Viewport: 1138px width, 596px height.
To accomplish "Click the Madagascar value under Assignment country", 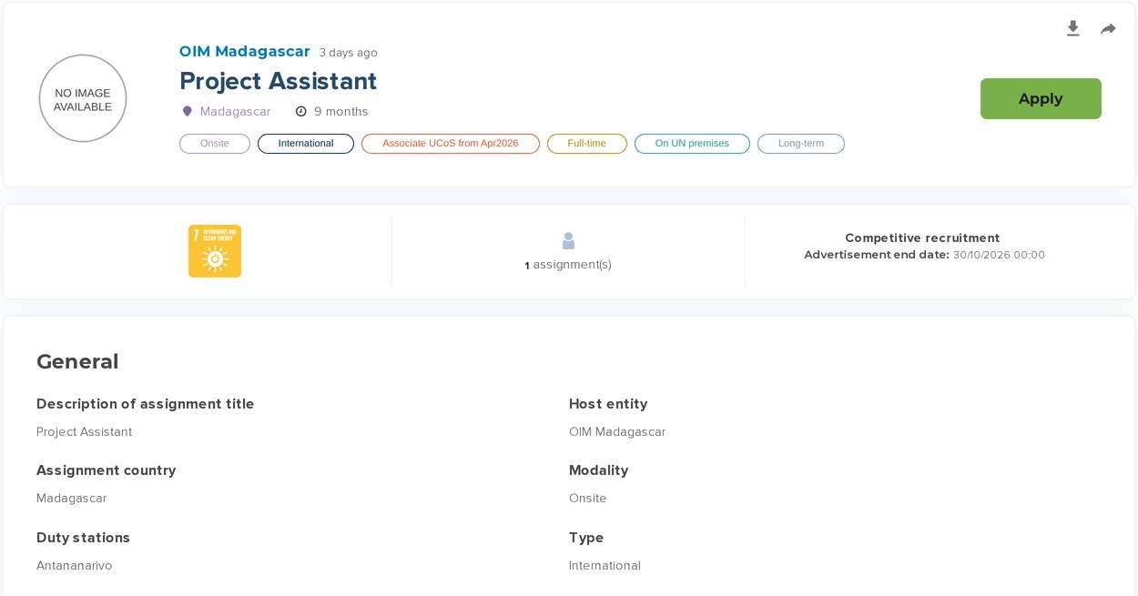I will (x=72, y=499).
